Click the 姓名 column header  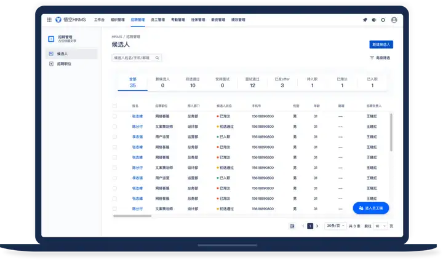(135, 106)
